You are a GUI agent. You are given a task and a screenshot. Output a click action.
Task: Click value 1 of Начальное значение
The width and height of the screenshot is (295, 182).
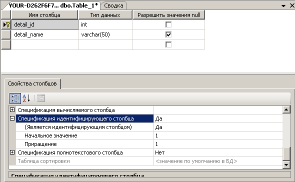pyautogui.click(x=218, y=135)
